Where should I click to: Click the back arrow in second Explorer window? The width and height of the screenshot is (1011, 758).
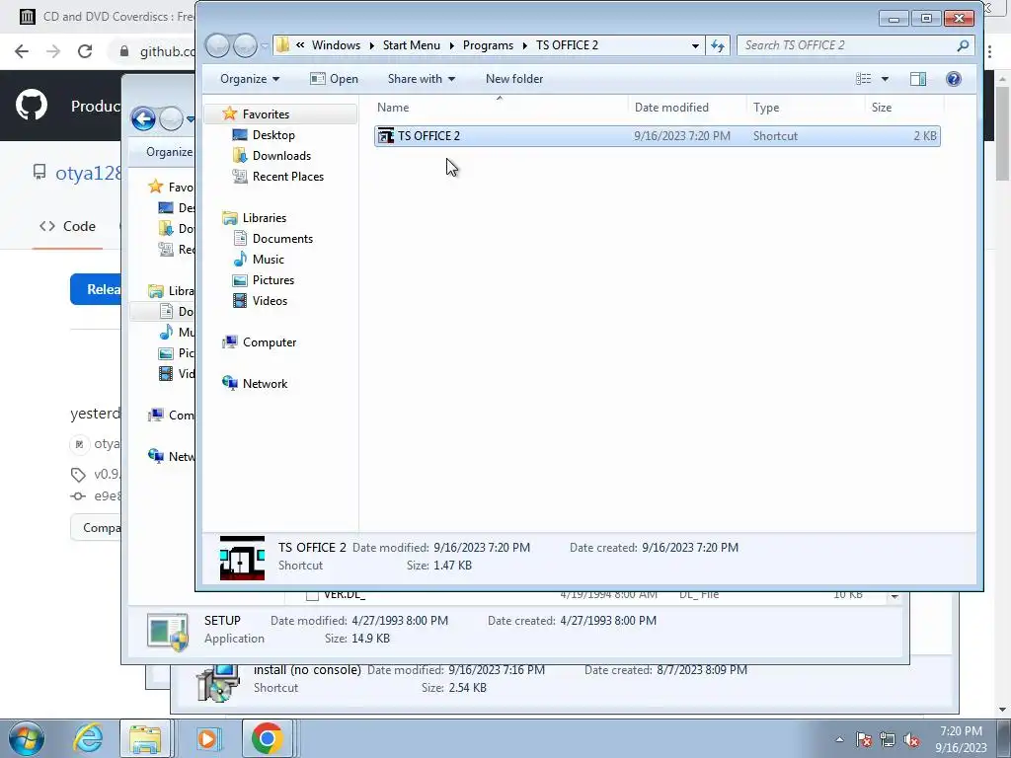(x=143, y=118)
